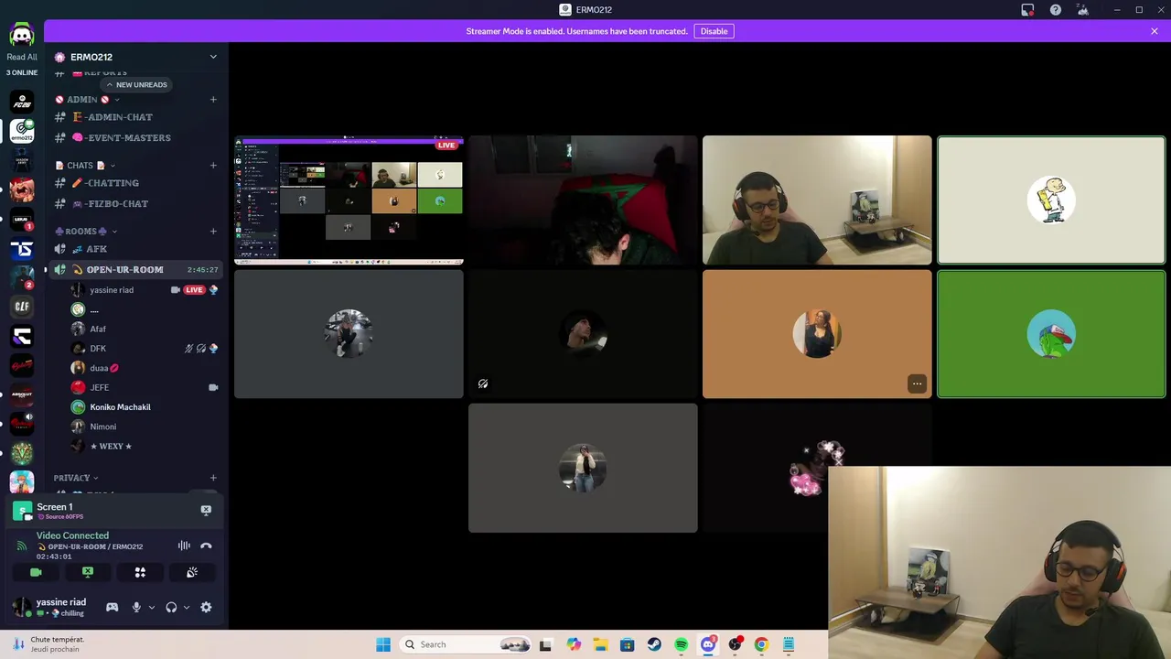Viewport: 1171px width, 659px height.
Task: Select yassine riad in voice list
Action: pyautogui.click(x=145, y=290)
